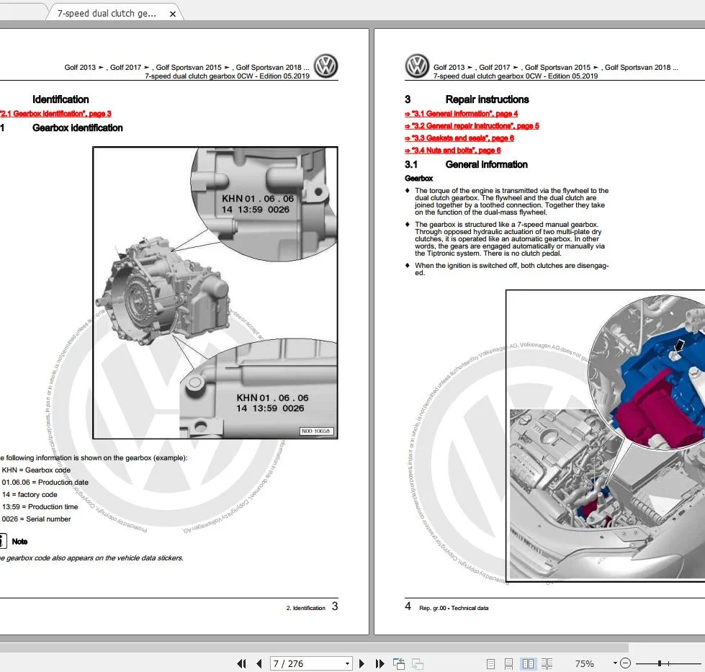Open link 2.1 Gearbox identification, page 3

click(55, 114)
